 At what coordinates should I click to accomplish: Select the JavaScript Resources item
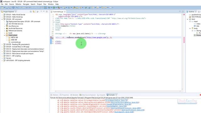coord(15,28)
